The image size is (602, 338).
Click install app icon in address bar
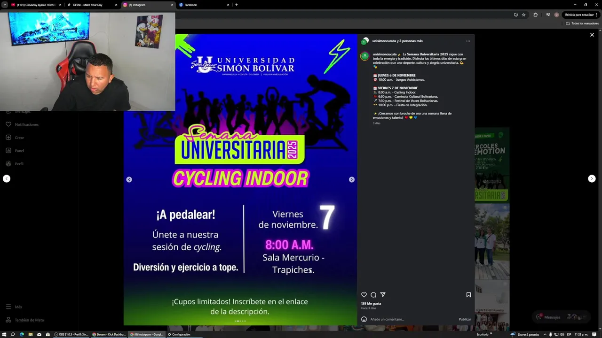[x=516, y=15]
